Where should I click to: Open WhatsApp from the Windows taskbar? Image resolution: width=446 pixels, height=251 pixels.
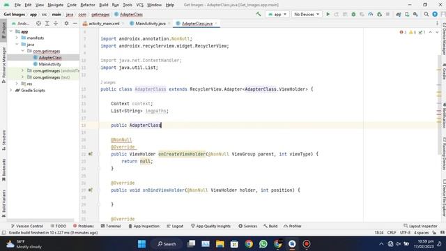[x=263, y=244]
